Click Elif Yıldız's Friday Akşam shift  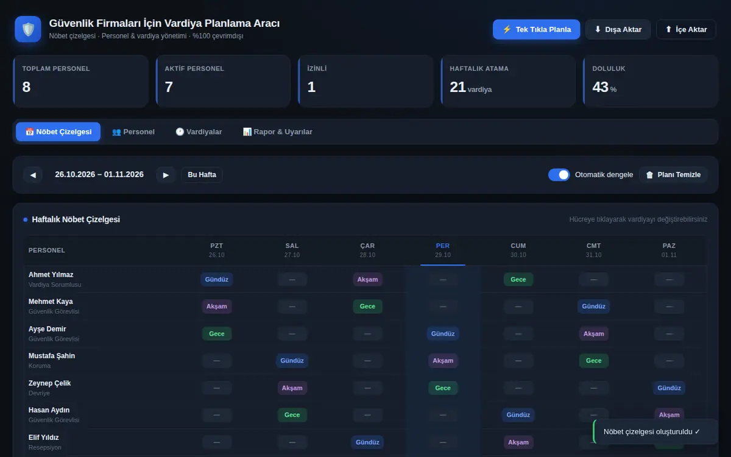(518, 442)
